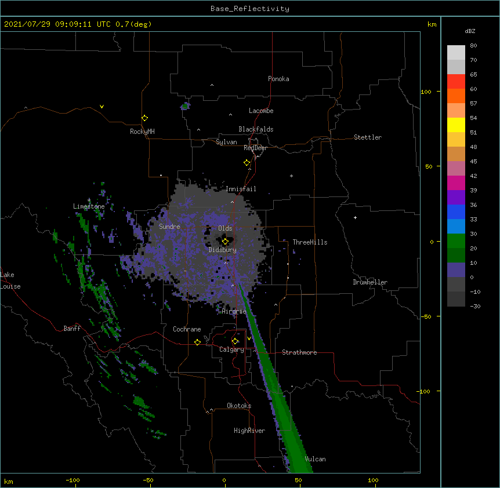The width and height of the screenshot is (500, 488).
Task: Select the yellow diamond marker south of RedDeer
Action: pos(247,163)
